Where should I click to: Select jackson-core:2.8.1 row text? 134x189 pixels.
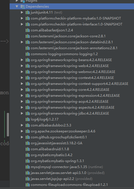pyautogui.click(x=68, y=36)
